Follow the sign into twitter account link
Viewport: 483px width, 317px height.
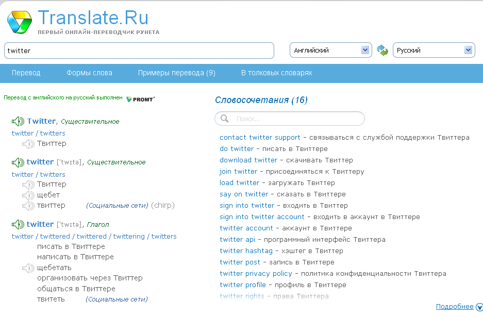pos(262,217)
